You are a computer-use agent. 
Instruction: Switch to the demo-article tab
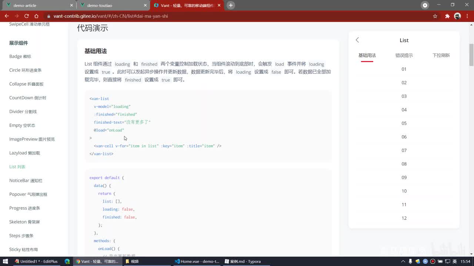point(39,5)
